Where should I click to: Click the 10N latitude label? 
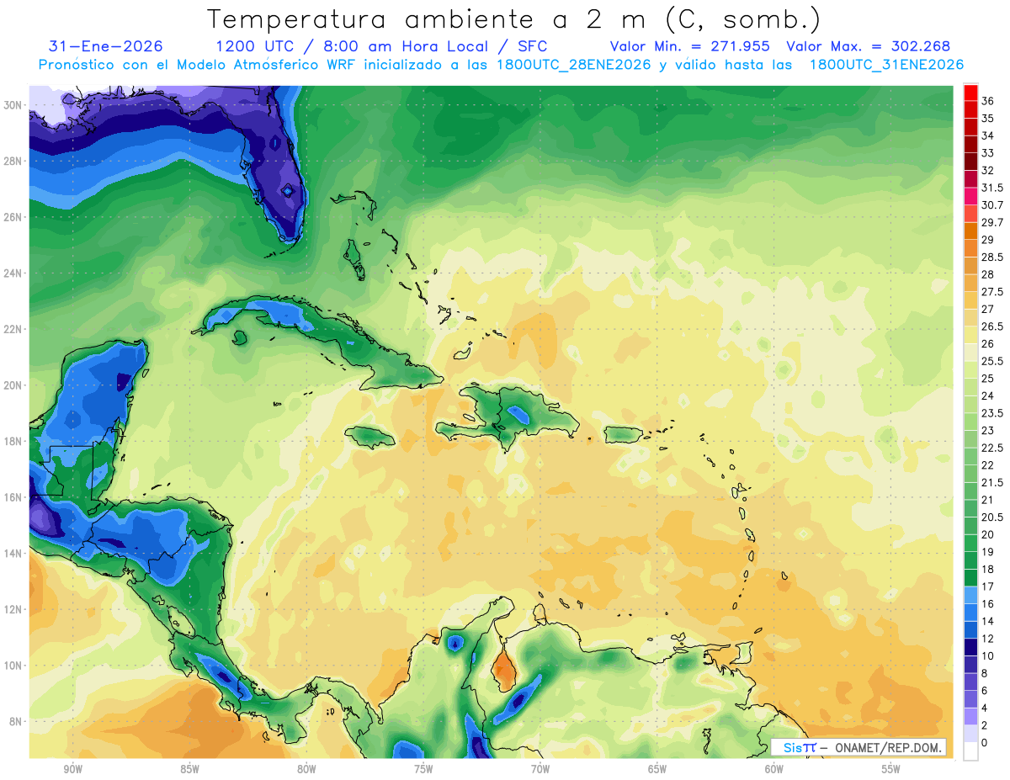tap(13, 665)
